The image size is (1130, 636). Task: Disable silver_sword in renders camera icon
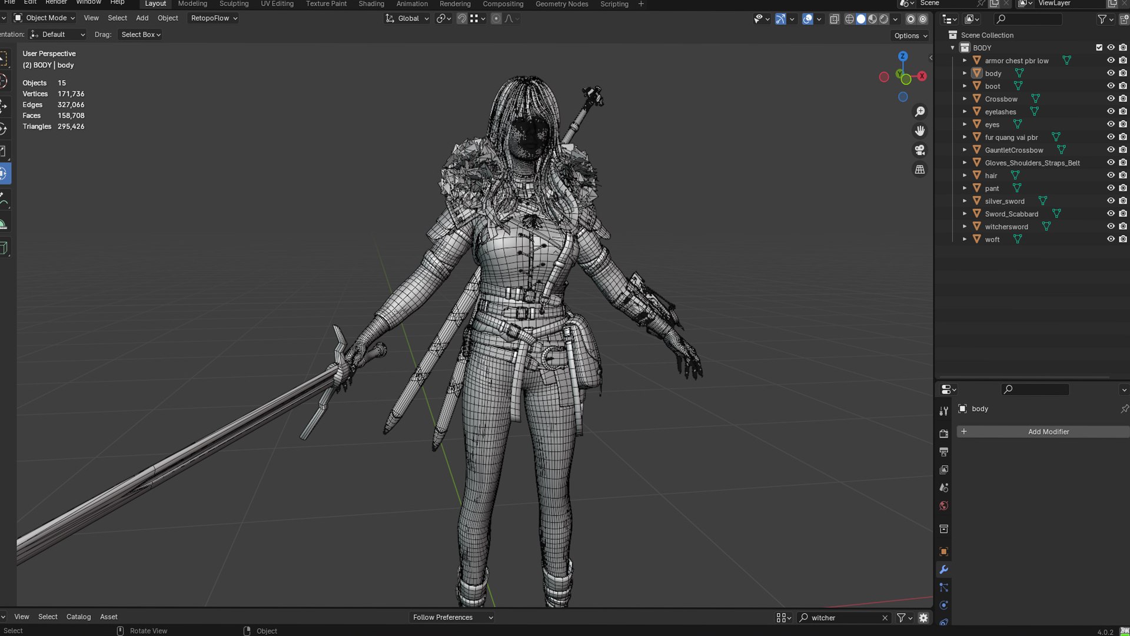[1123, 201]
